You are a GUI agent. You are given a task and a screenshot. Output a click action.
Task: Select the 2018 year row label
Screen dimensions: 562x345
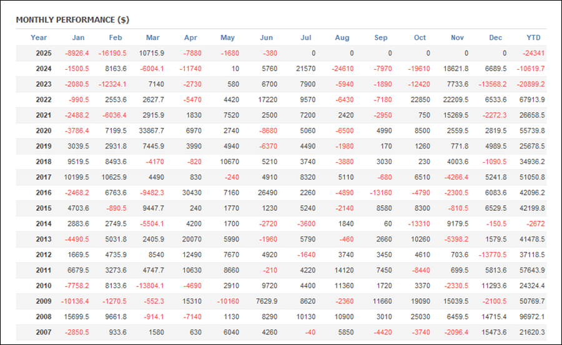(x=44, y=162)
